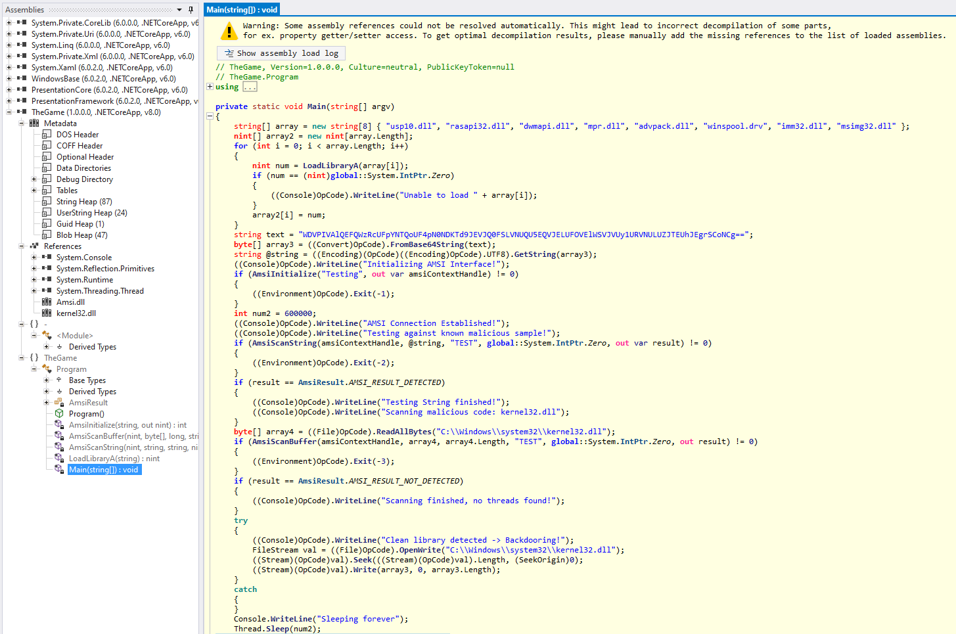Image resolution: width=956 pixels, height=634 pixels.
Task: Click the Amsi.dll reference icon
Action: coord(47,302)
